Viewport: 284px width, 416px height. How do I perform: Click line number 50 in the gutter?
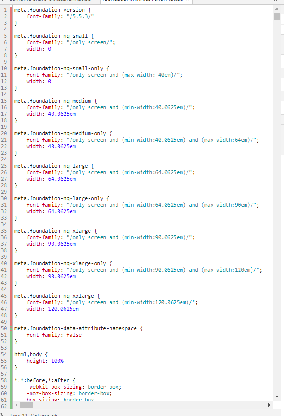tap(4, 328)
